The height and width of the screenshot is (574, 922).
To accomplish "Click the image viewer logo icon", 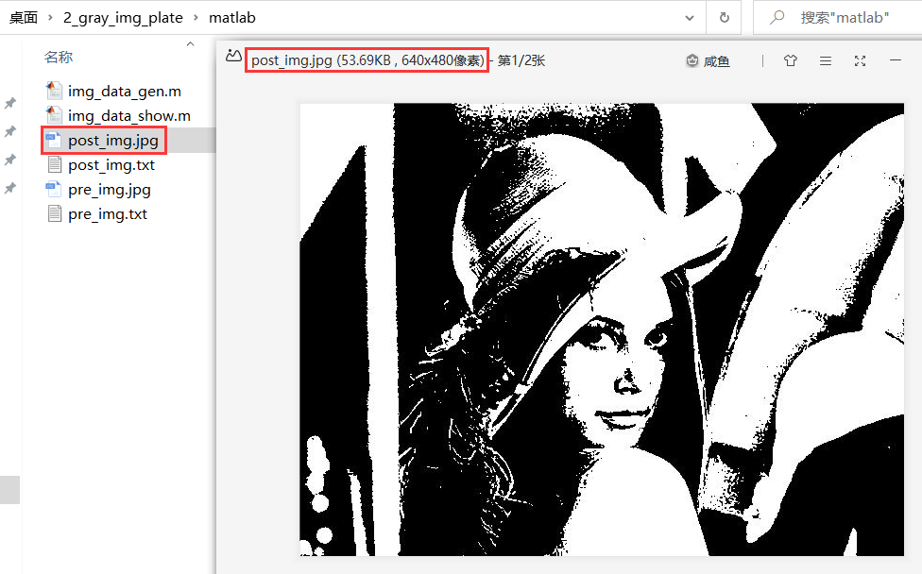I will (233, 57).
